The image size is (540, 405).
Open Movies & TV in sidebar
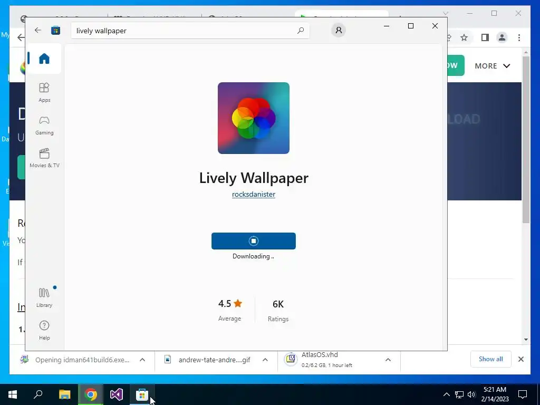[44, 158]
